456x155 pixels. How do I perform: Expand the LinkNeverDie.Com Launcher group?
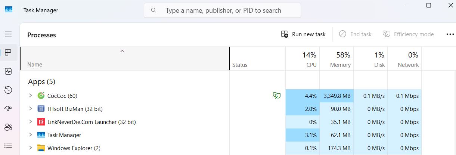[x=31, y=122]
